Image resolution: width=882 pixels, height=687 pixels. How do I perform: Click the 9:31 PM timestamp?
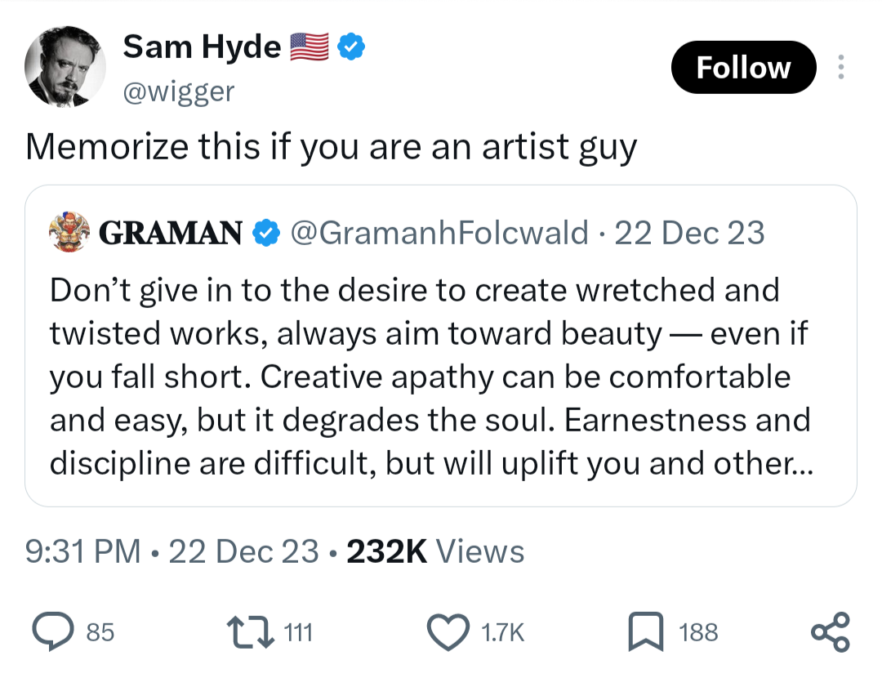tap(82, 551)
